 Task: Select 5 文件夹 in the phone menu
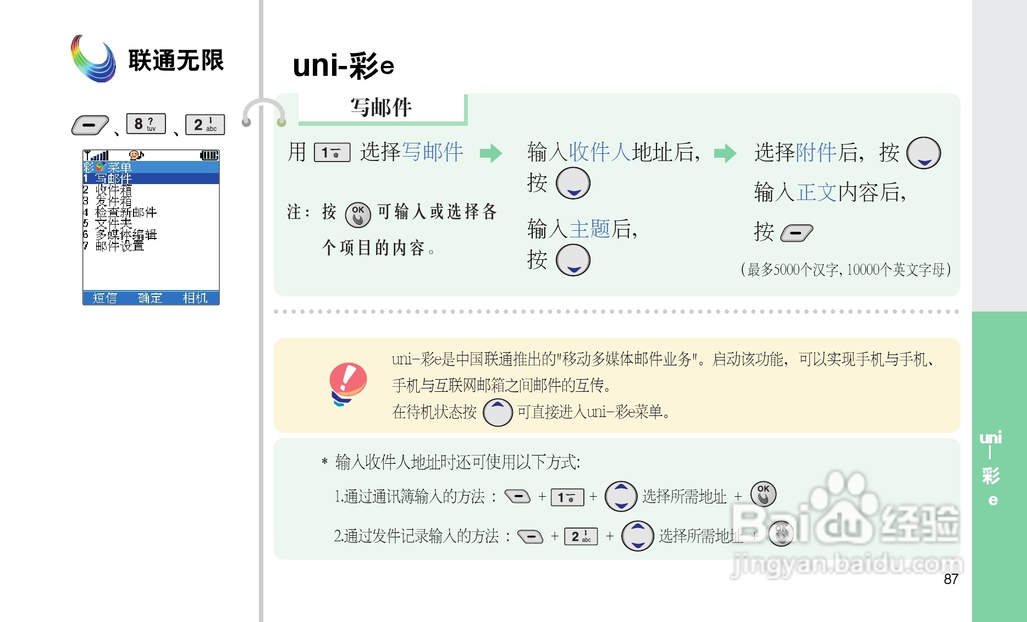coord(151,223)
